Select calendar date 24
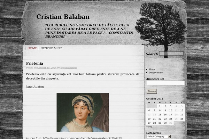 point(171,119)
